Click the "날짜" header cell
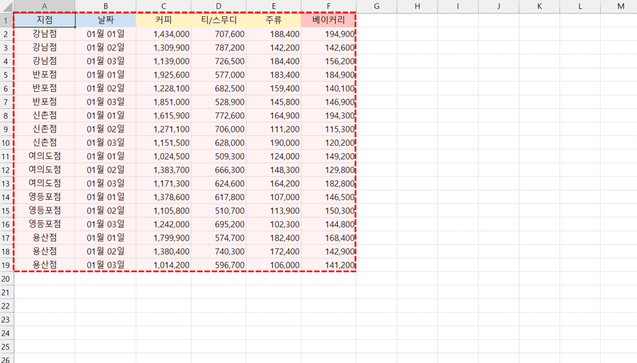The width and height of the screenshot is (637, 363). click(x=106, y=20)
